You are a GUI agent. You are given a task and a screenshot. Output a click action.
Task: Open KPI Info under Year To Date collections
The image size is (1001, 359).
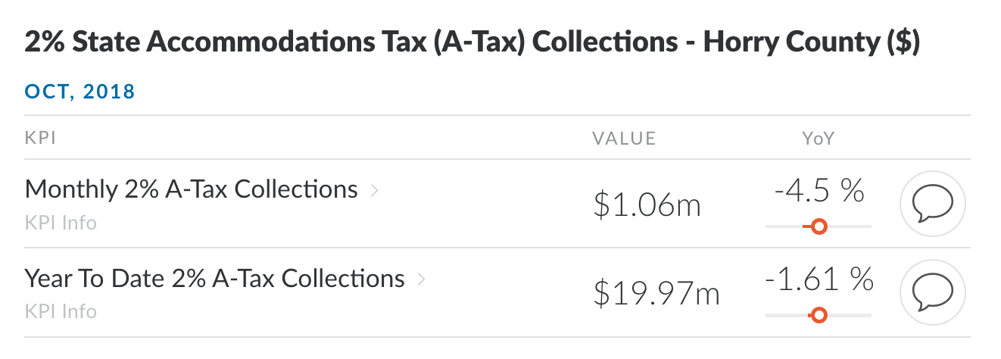[x=61, y=311]
